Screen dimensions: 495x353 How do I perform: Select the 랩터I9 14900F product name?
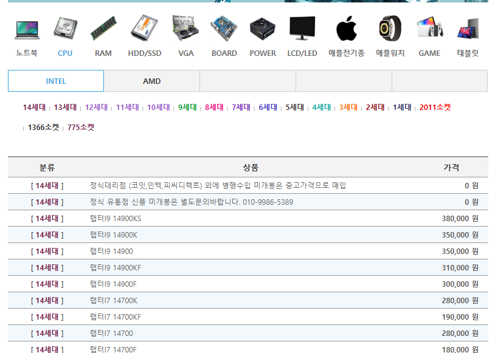click(113, 284)
